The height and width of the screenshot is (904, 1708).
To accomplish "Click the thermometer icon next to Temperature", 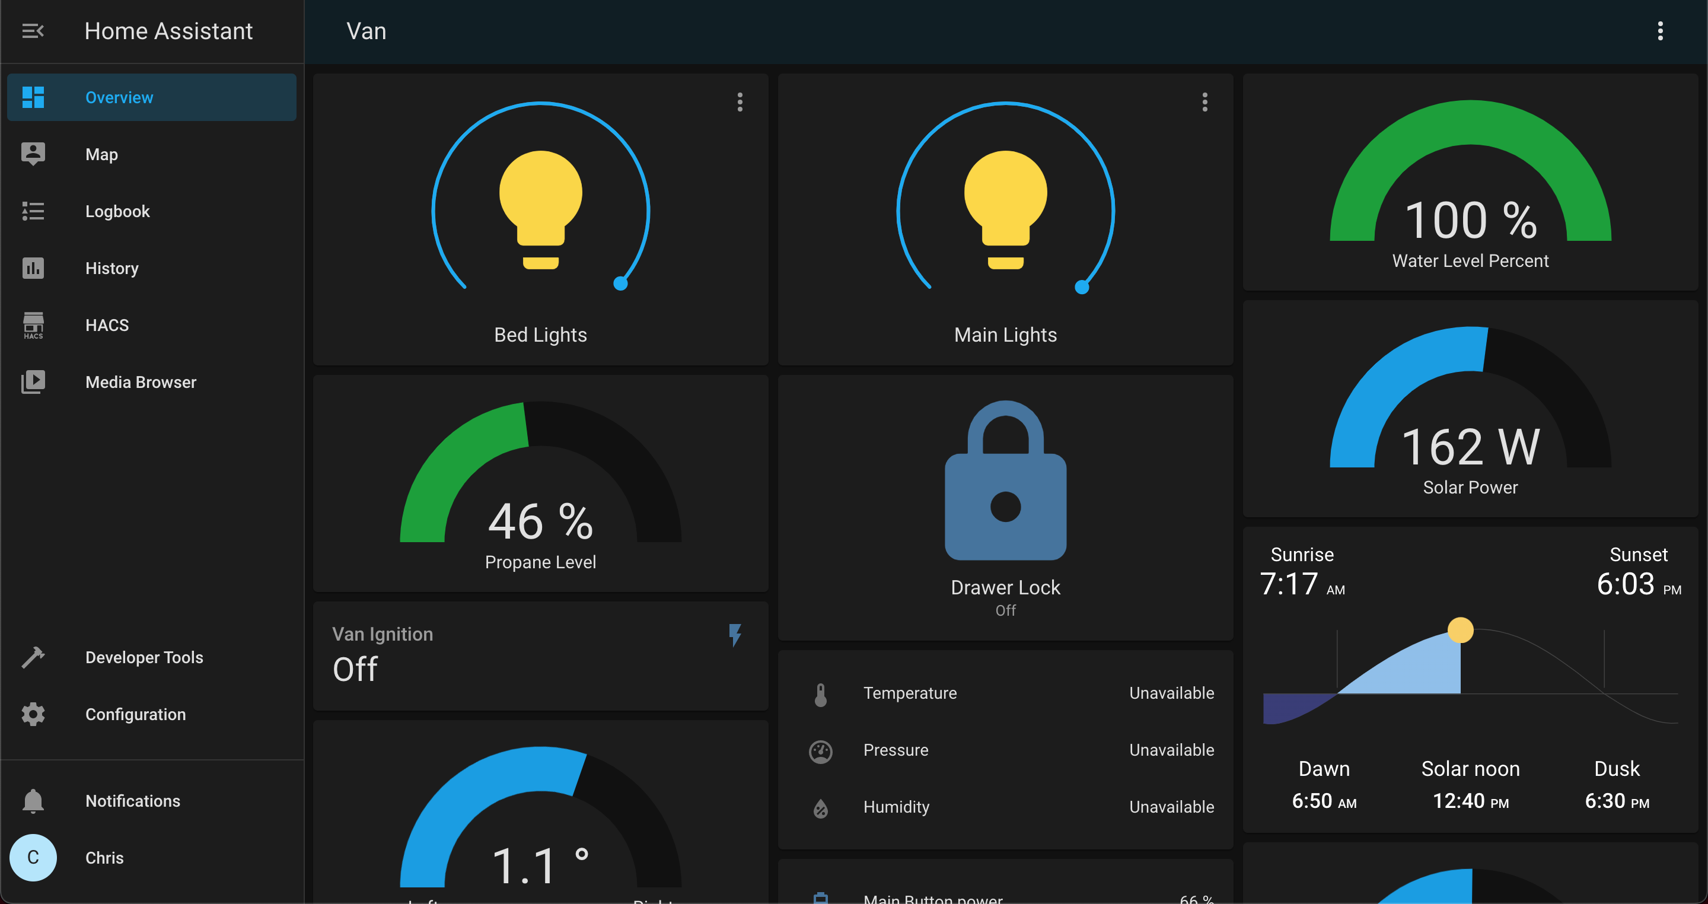I will [821, 693].
